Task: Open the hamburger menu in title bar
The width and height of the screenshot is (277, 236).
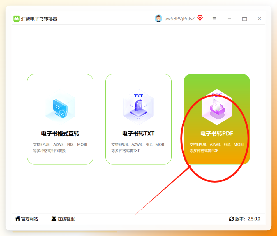Action: pos(214,19)
